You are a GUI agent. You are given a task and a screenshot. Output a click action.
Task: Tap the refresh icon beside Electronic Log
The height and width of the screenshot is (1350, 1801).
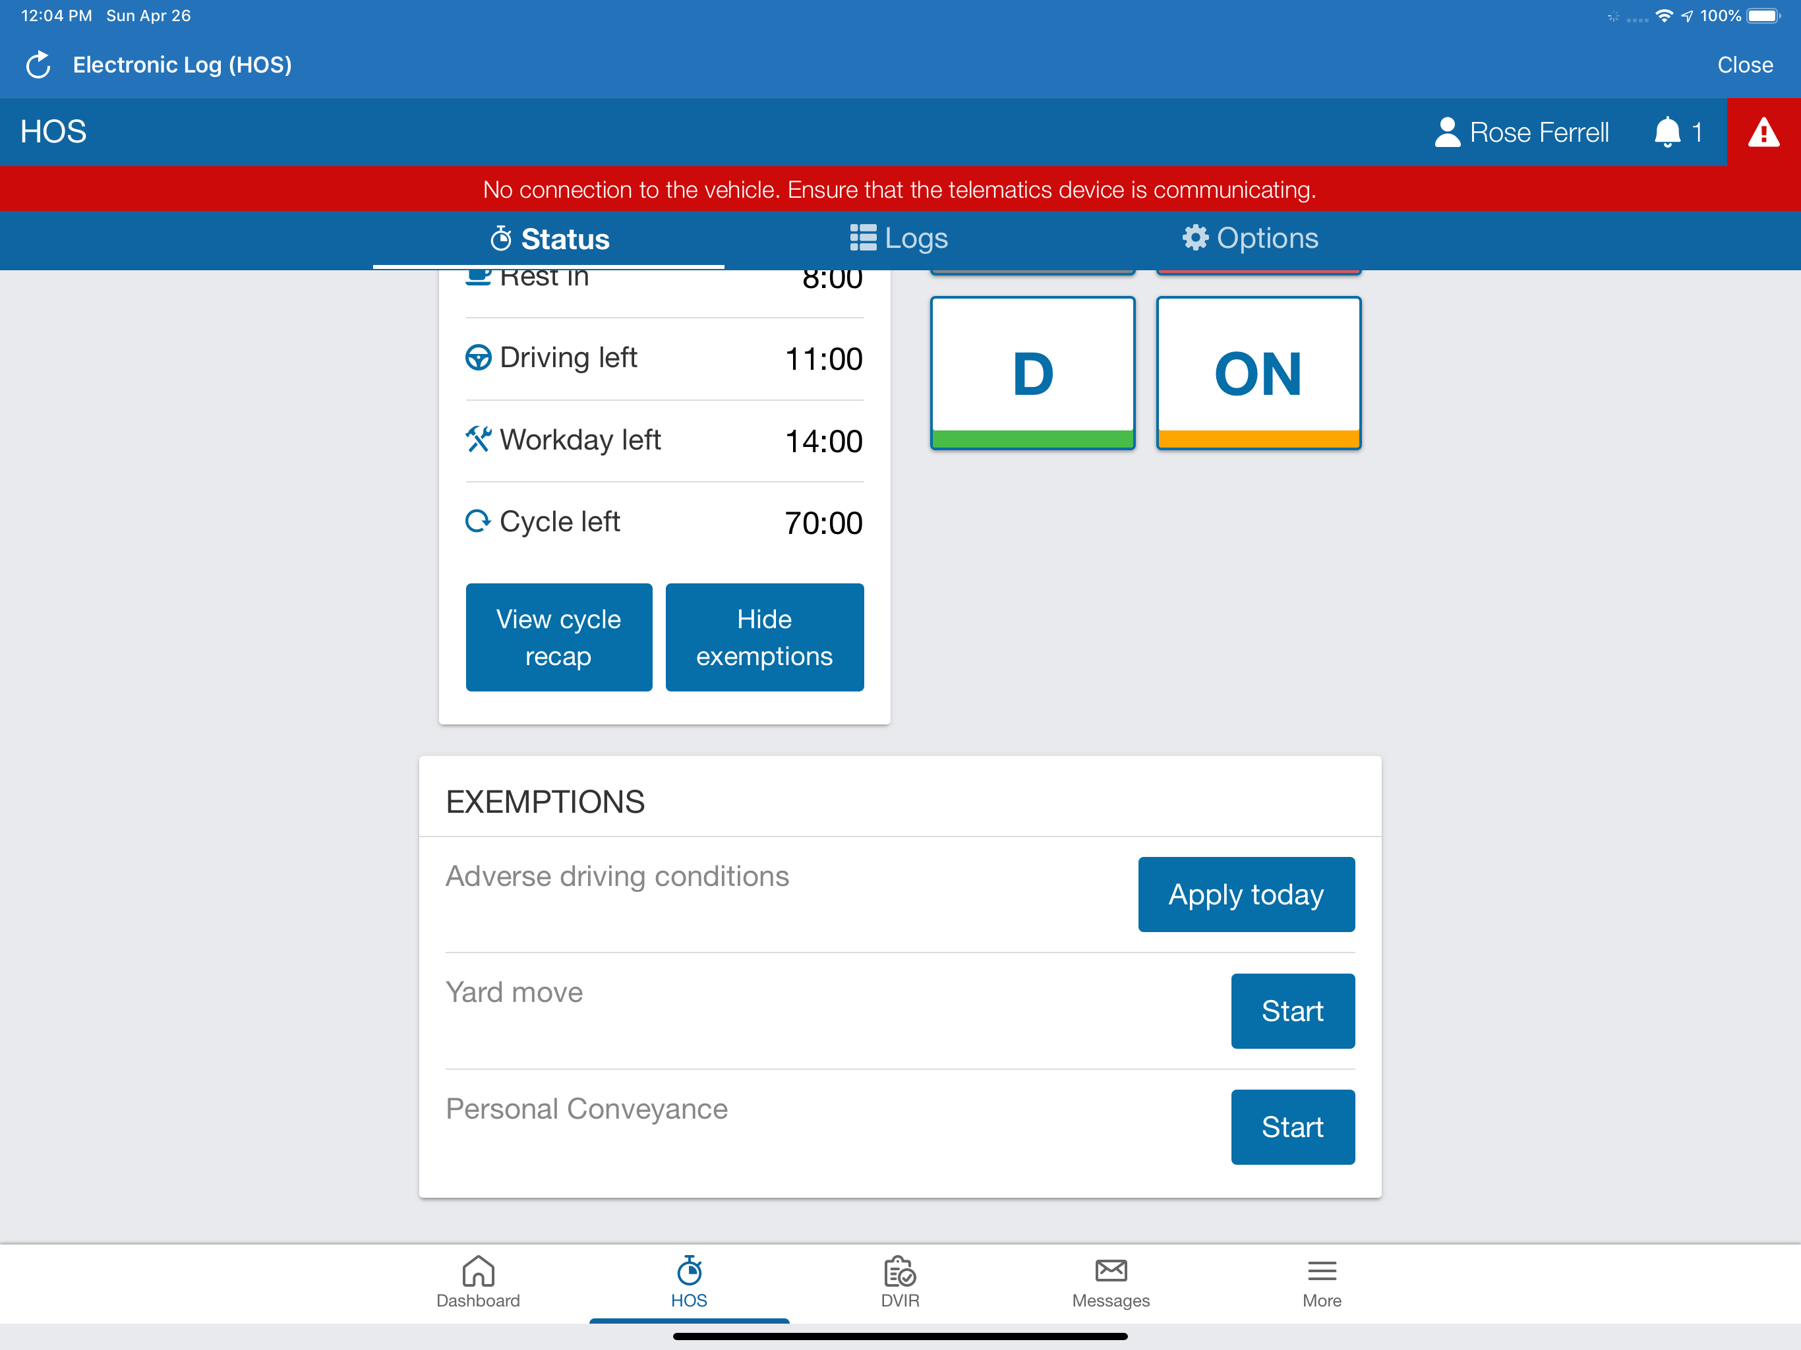(x=38, y=65)
